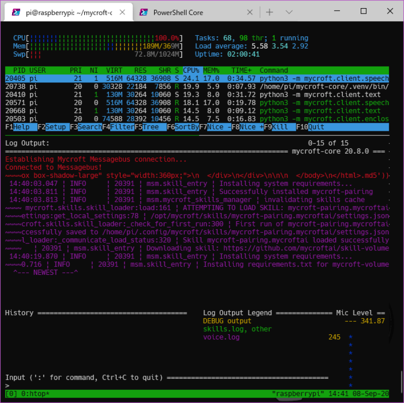The height and width of the screenshot is (403, 404).
Task: Click 'DEBUG output' in the log legend
Action: click(227, 321)
